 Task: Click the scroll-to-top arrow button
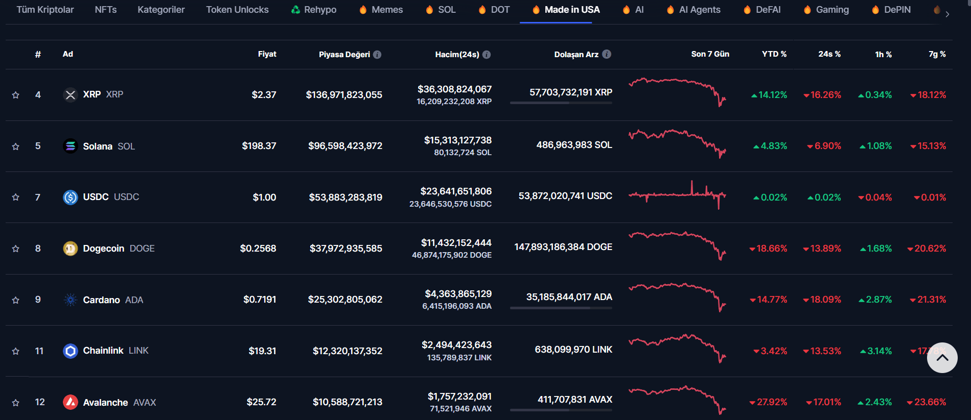coord(942,358)
